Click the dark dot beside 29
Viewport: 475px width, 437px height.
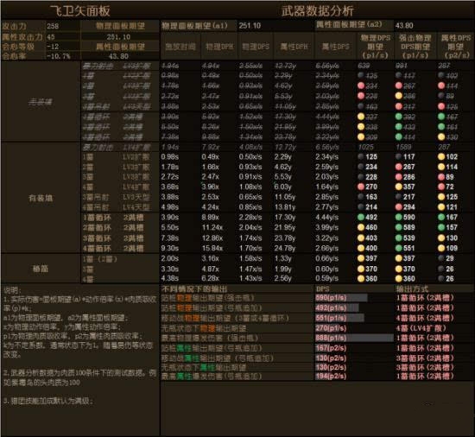pos(441,258)
